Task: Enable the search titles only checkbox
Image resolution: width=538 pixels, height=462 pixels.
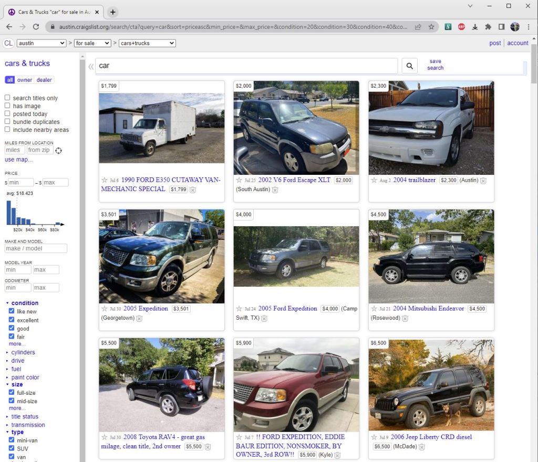Action: [7, 98]
